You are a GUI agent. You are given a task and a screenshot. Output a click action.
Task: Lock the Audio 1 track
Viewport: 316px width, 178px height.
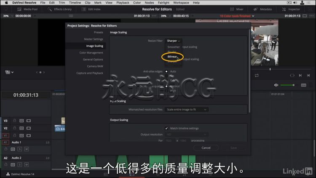pyautogui.click(x=6, y=149)
